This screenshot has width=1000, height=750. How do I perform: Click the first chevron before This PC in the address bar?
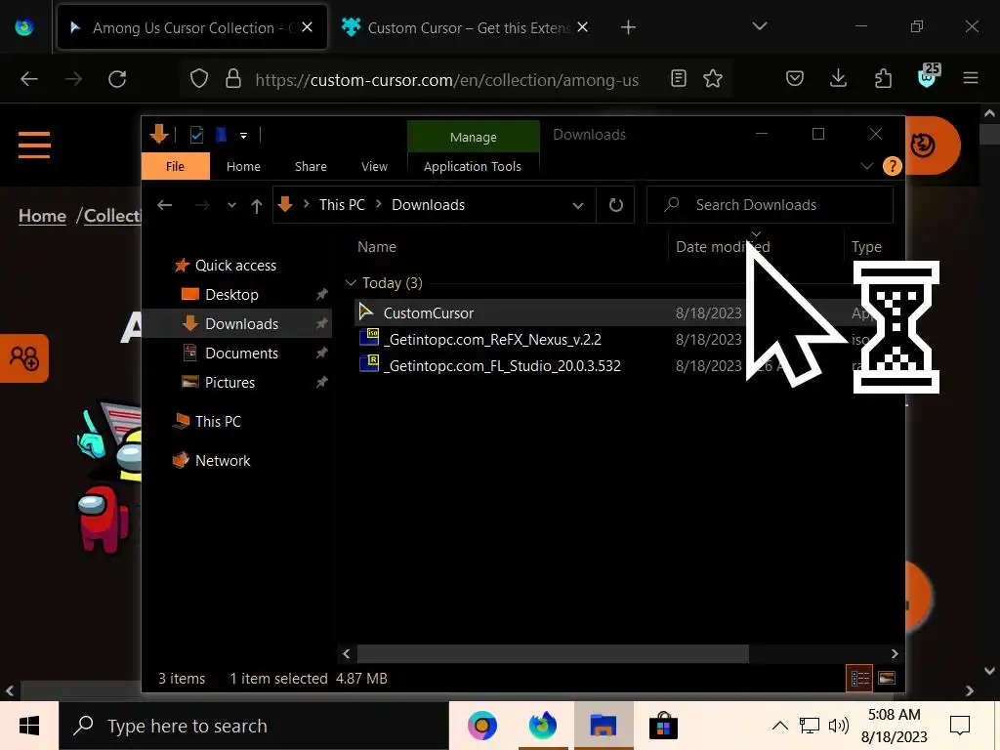coord(306,204)
